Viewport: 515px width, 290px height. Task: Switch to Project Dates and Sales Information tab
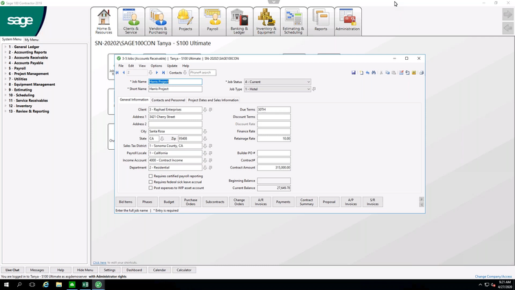point(213,100)
